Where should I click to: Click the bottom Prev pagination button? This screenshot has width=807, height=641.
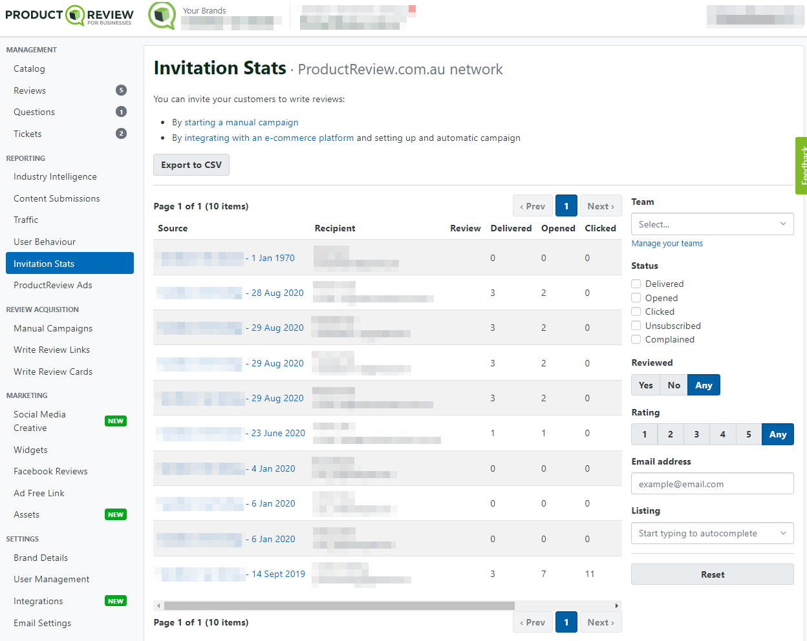tap(533, 622)
